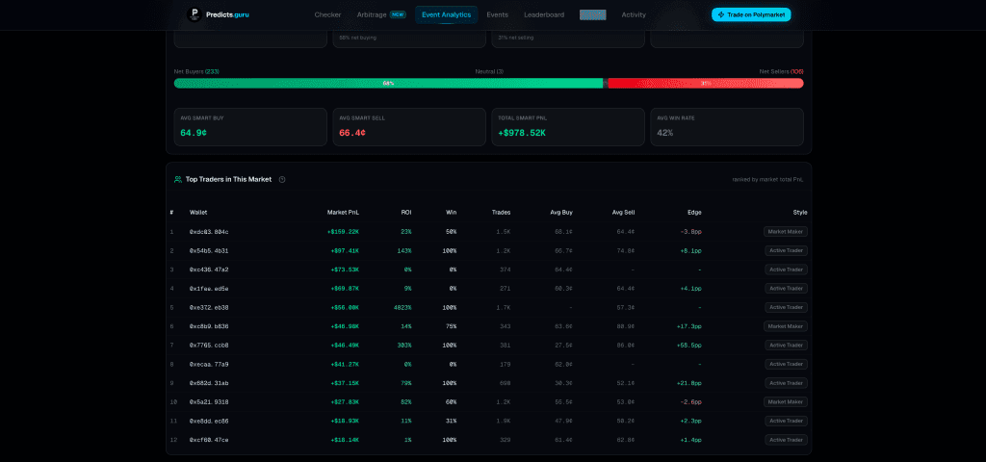986x462 pixels.
Task: Click the Market Maker tag for 0xc8b9.b836
Action: 786,326
